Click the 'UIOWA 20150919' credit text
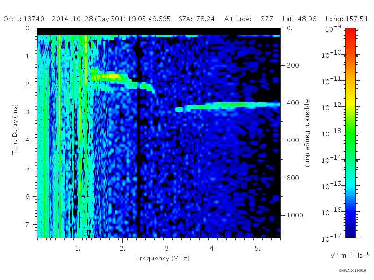This screenshot has width=374, height=280. point(352,271)
